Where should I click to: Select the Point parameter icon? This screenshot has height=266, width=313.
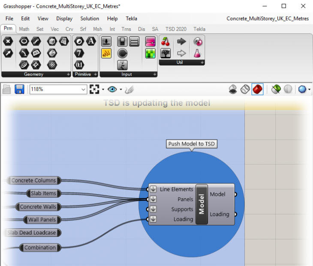point(8,42)
